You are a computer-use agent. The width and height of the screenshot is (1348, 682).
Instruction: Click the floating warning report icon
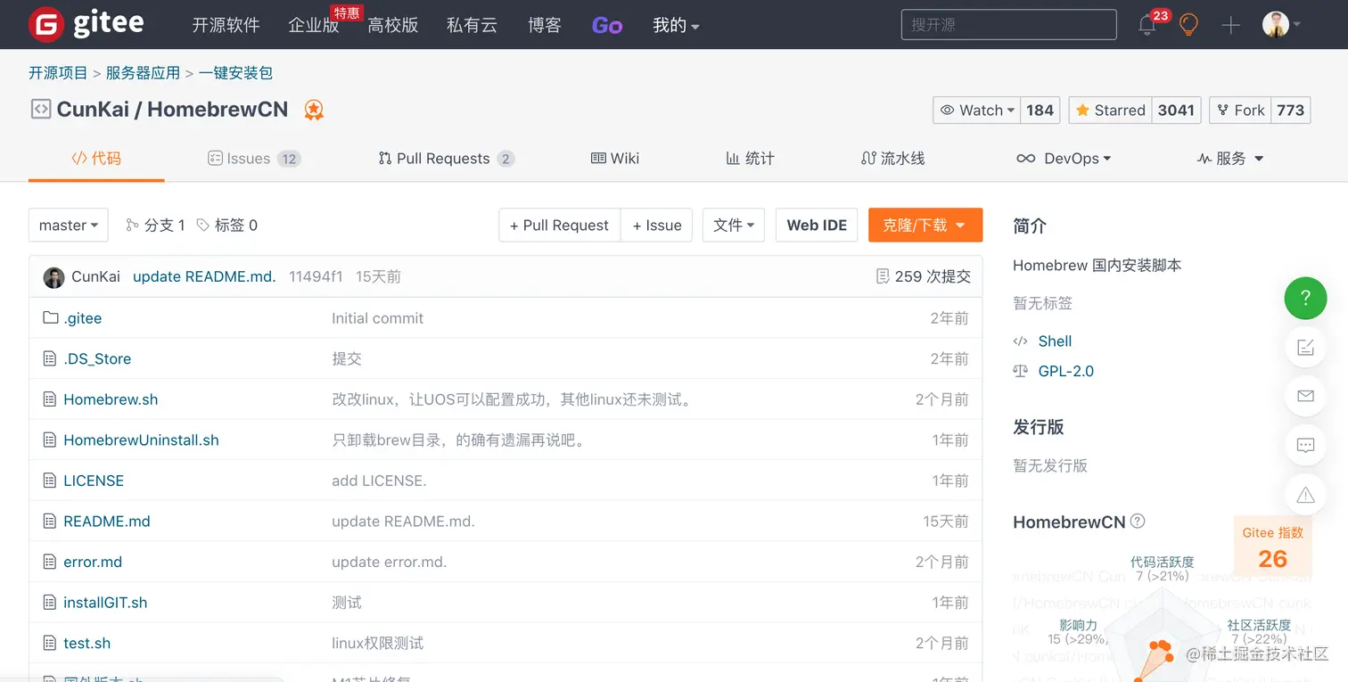(1305, 494)
